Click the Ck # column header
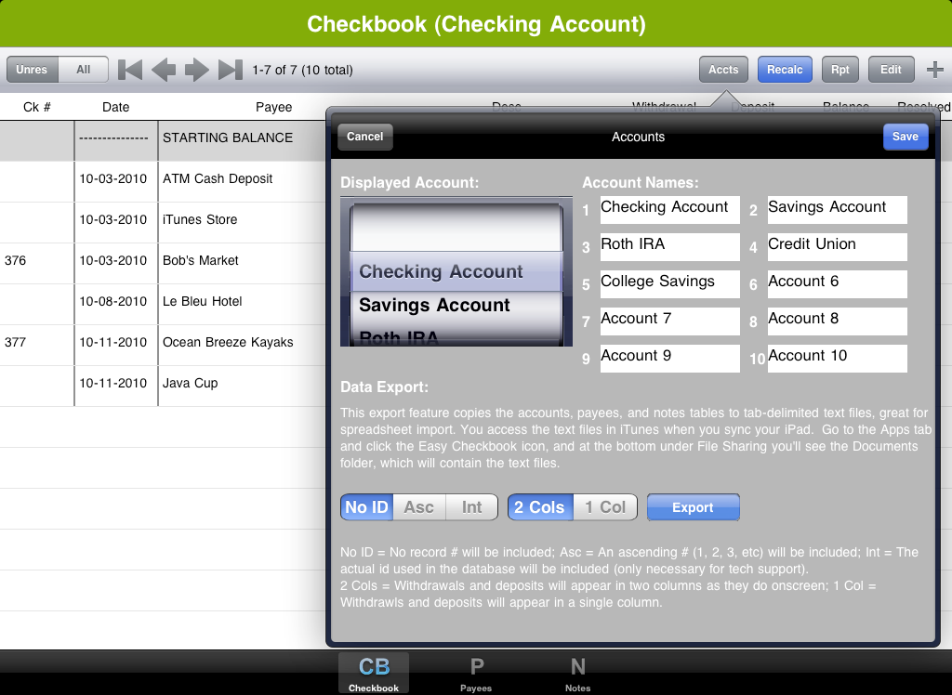The width and height of the screenshot is (952, 695). (x=37, y=107)
